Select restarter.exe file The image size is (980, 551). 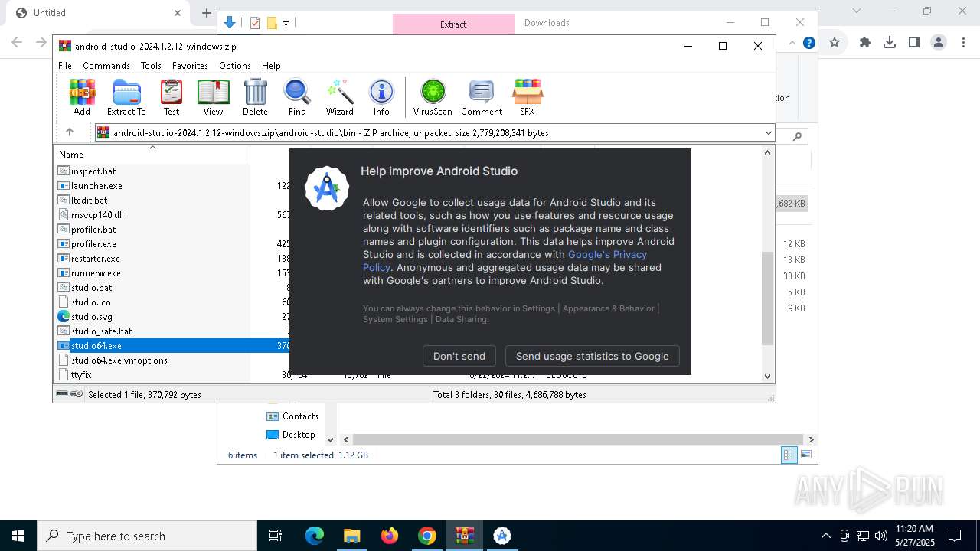[96, 259]
